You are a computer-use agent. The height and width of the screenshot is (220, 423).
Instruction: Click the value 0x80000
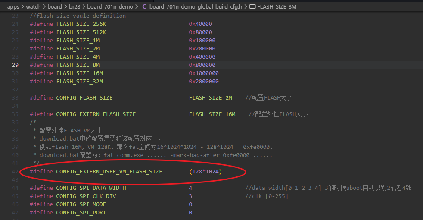(200, 32)
